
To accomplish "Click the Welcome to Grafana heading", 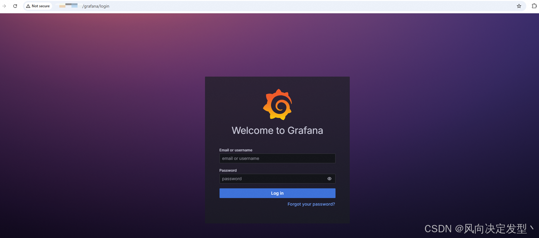I will [277, 131].
